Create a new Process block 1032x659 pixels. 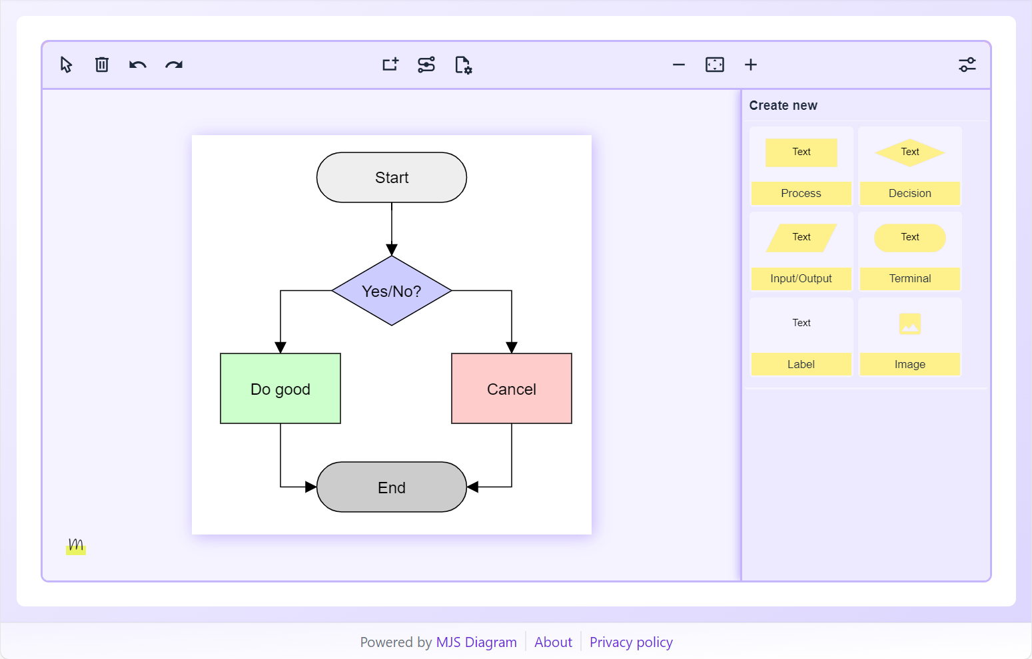pos(801,166)
